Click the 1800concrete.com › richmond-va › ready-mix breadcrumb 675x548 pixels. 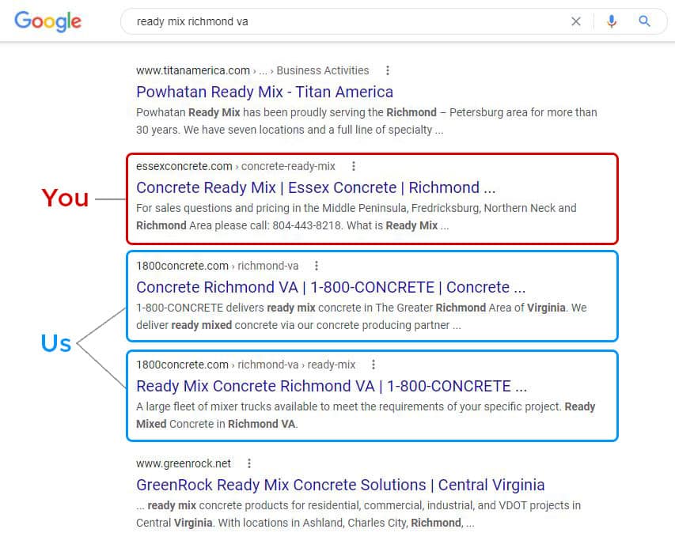coord(246,365)
